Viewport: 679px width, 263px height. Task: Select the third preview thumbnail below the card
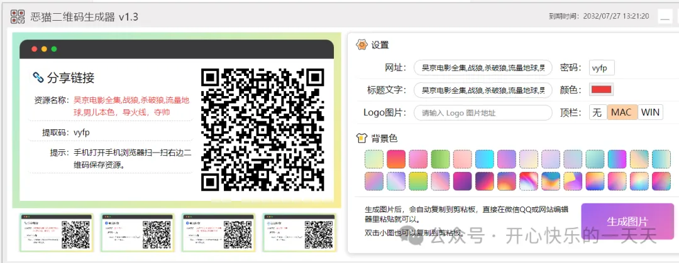tap(218, 232)
